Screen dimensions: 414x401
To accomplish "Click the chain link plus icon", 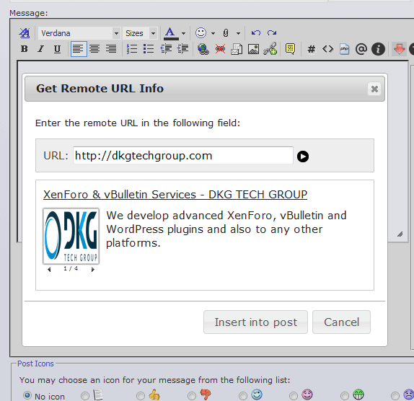I will click(x=270, y=49).
